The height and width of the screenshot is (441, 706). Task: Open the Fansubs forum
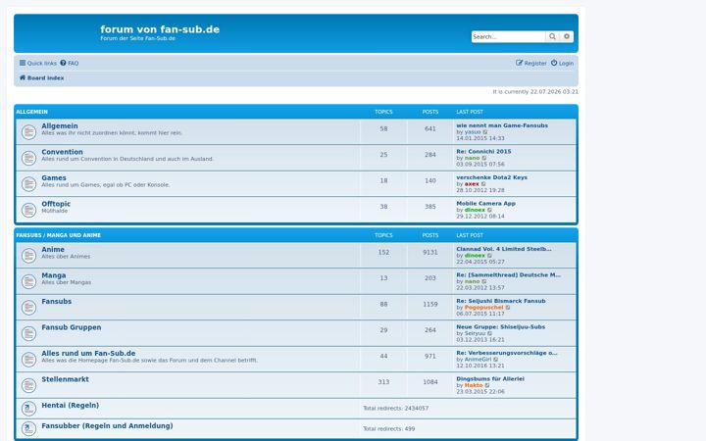click(56, 302)
